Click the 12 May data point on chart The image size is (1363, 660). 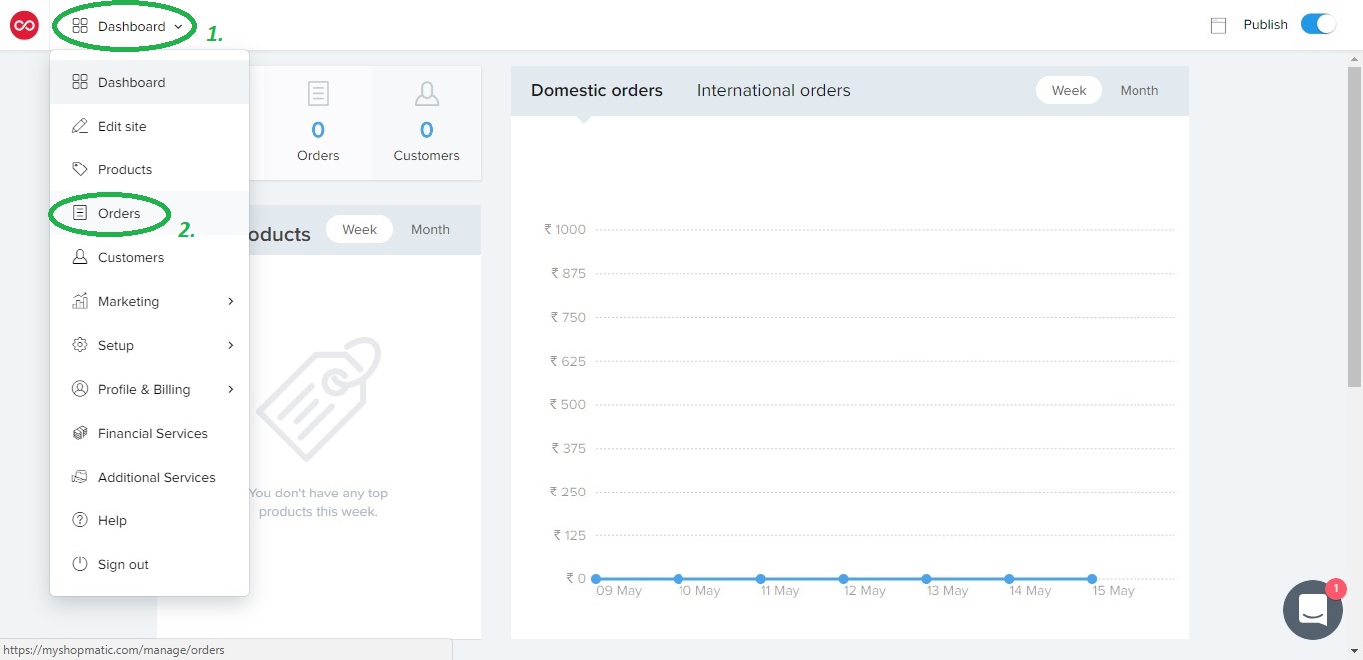pyautogui.click(x=844, y=579)
